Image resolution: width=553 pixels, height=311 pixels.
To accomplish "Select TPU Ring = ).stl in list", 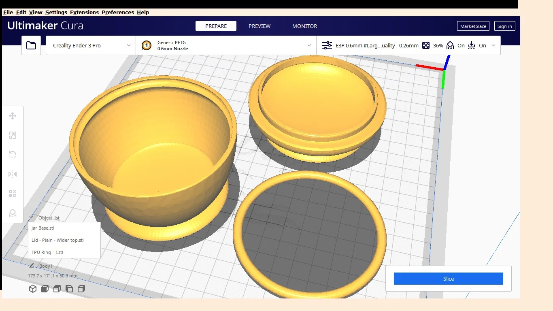I will click(x=64, y=252).
